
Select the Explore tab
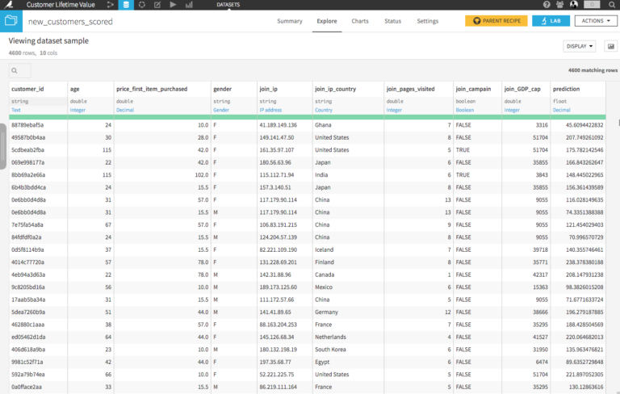[x=327, y=21]
